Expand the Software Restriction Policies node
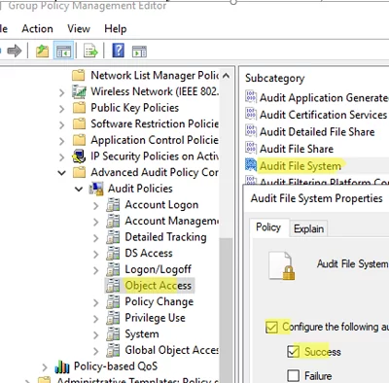The height and width of the screenshot is (383, 389). click(61, 124)
